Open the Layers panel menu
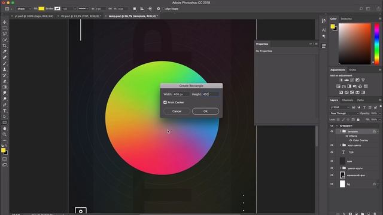 coord(380,100)
